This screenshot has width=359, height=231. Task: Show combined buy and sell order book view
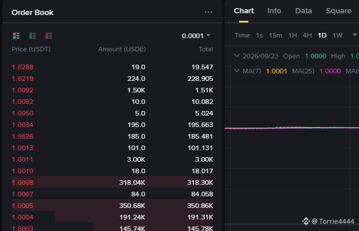(16, 36)
